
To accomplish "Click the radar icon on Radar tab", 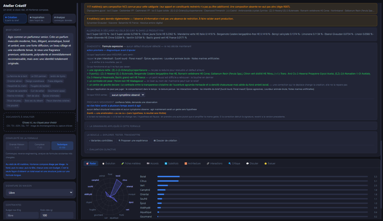I will 87,164.
